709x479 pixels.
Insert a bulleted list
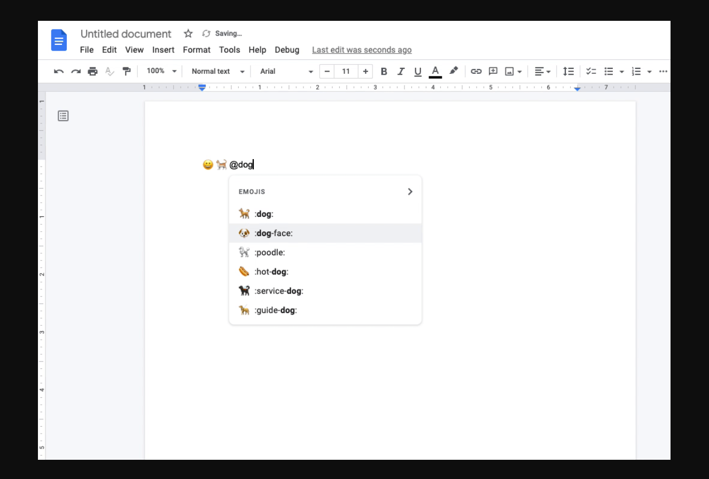[609, 72]
